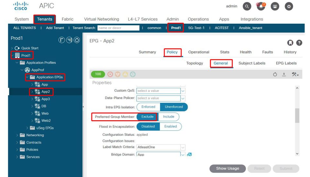
Task: Open the ACITEST tenant link
Action: click(x=222, y=28)
